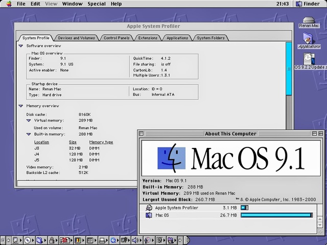Click the right scroll arrow of control strip
This screenshot has width=327, height=245.
(x=180, y=240)
